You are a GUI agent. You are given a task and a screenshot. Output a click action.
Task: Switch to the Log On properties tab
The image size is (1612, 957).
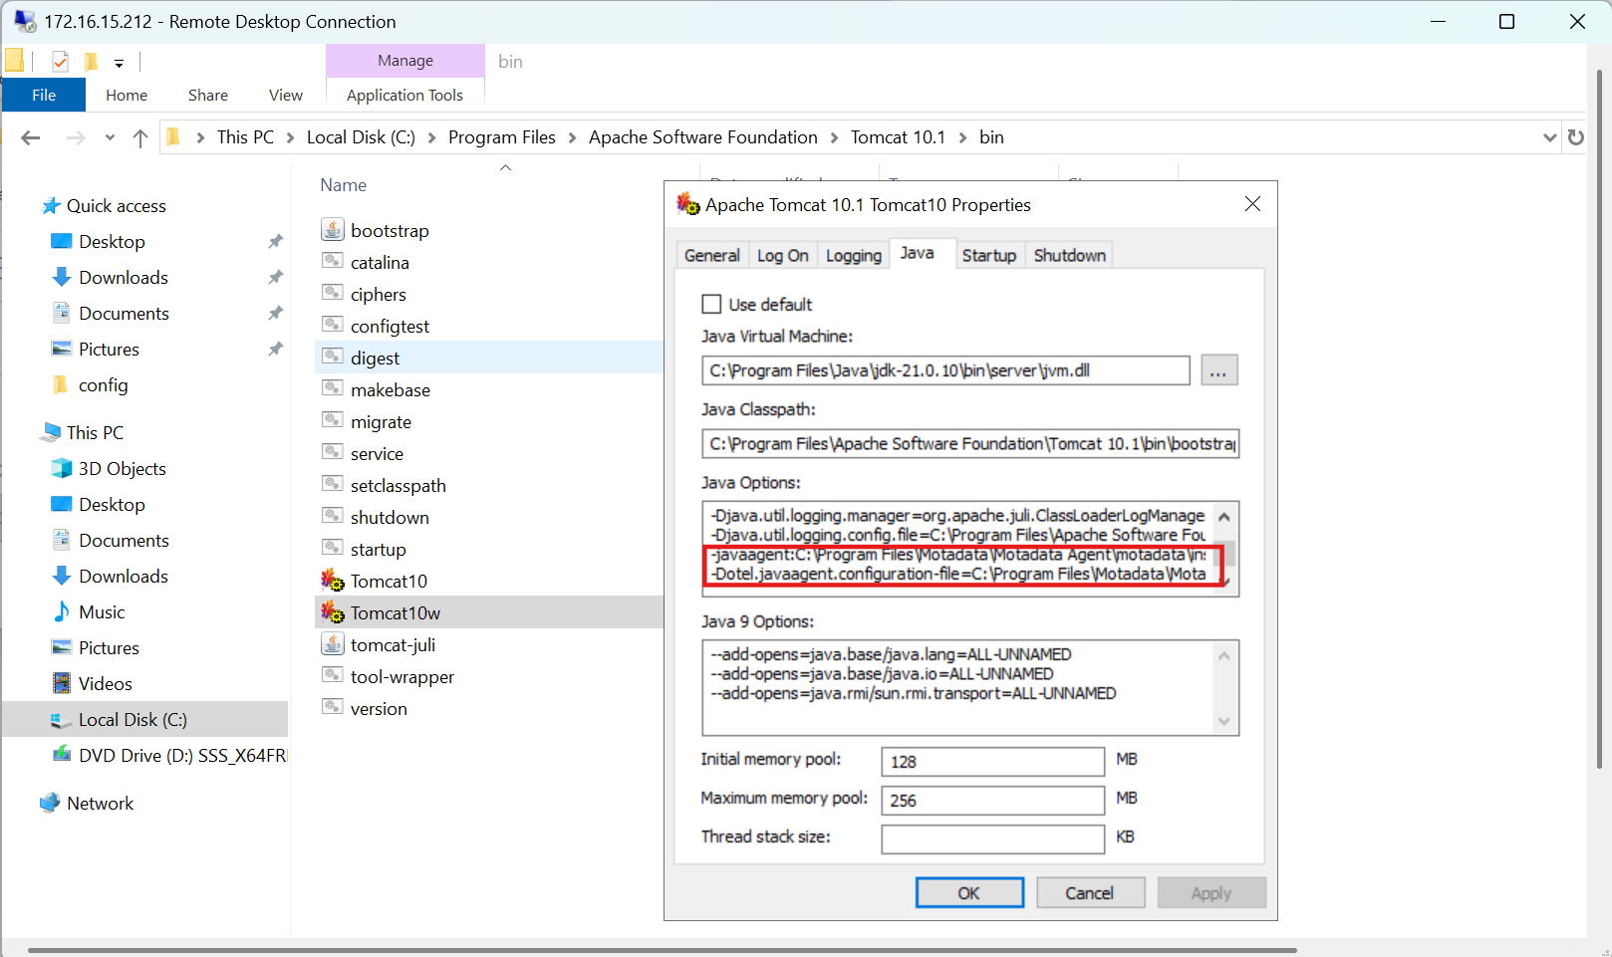[782, 255]
